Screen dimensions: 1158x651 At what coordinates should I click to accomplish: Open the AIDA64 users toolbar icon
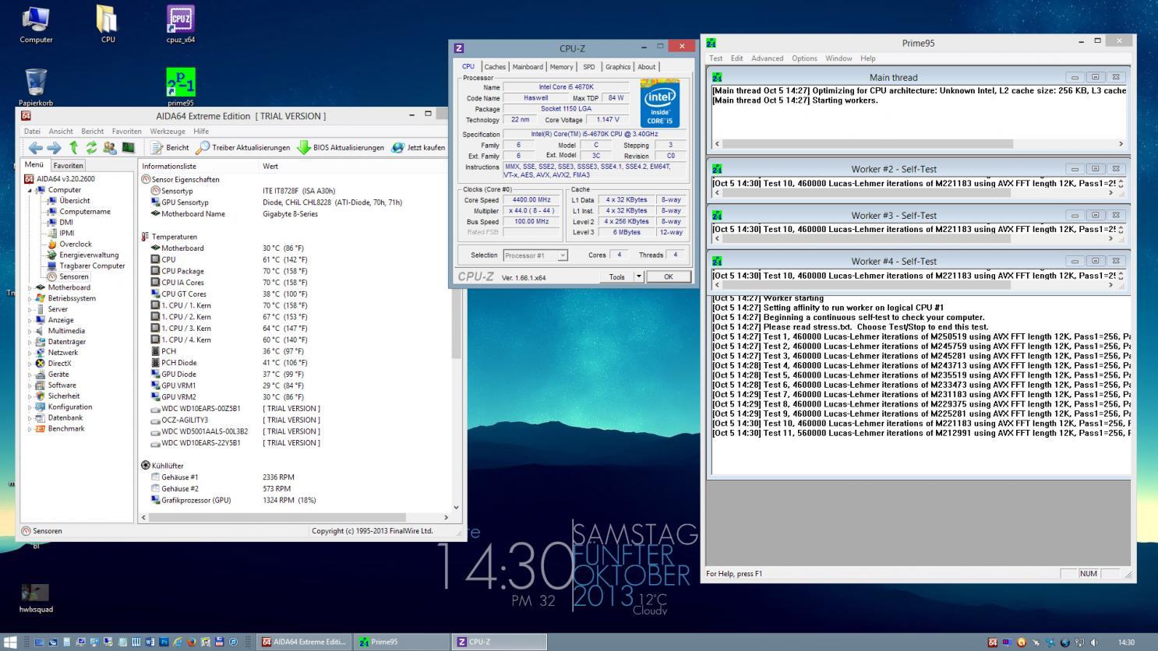(109, 147)
